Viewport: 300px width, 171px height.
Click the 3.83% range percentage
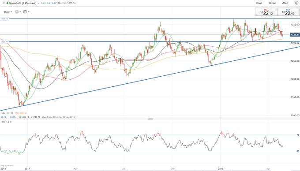pos(12,117)
